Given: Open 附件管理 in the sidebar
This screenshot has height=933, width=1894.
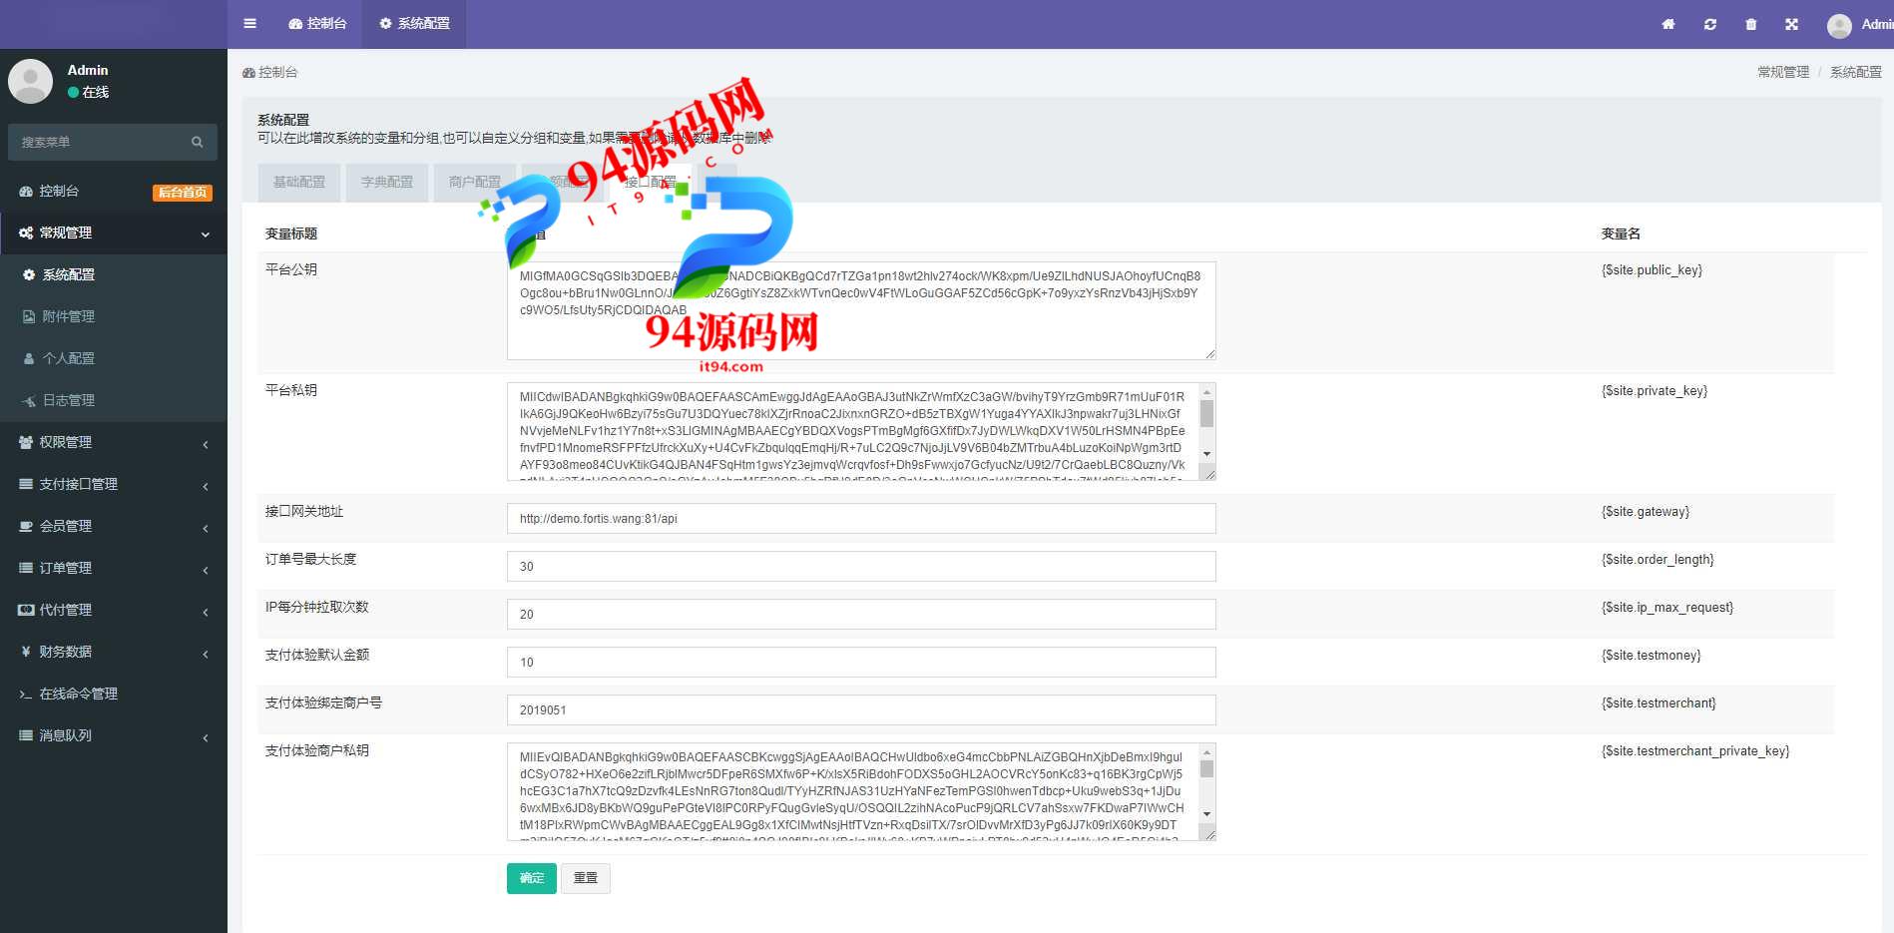Looking at the screenshot, I should click(114, 316).
